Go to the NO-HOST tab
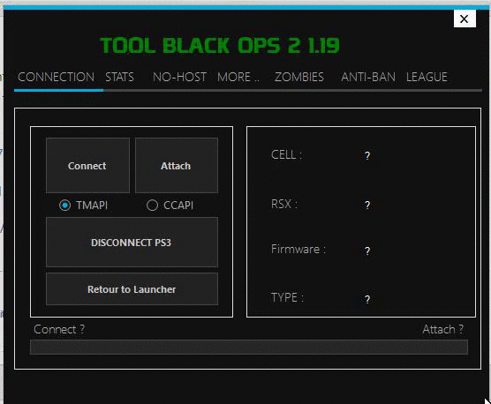 point(179,77)
